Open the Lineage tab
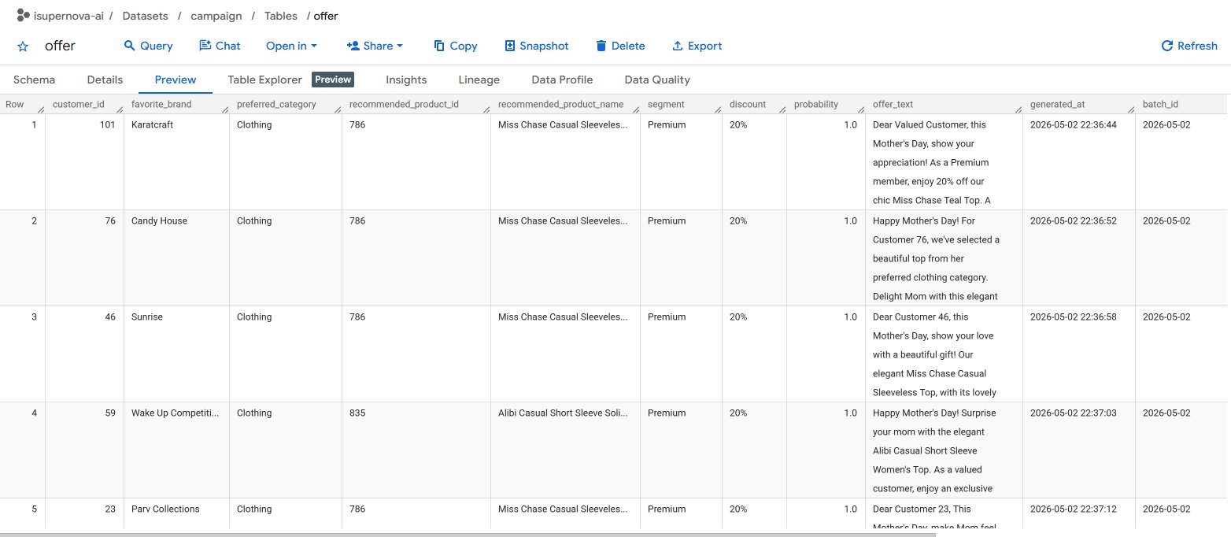The image size is (1231, 537). click(x=479, y=80)
